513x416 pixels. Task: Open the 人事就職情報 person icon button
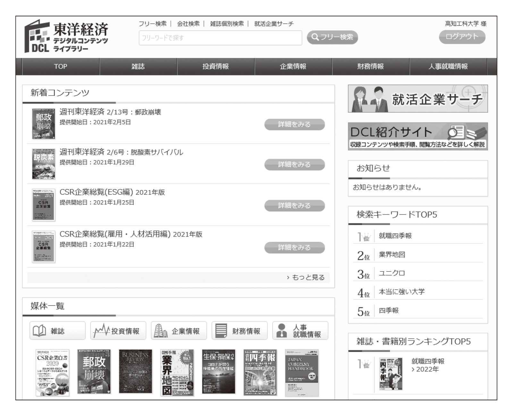coord(300,331)
